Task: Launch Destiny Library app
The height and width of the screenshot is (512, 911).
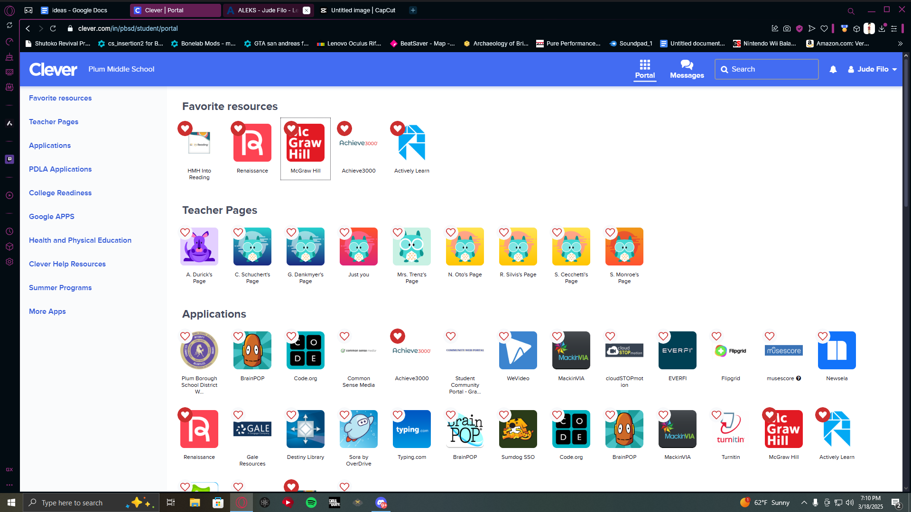Action: (306, 429)
